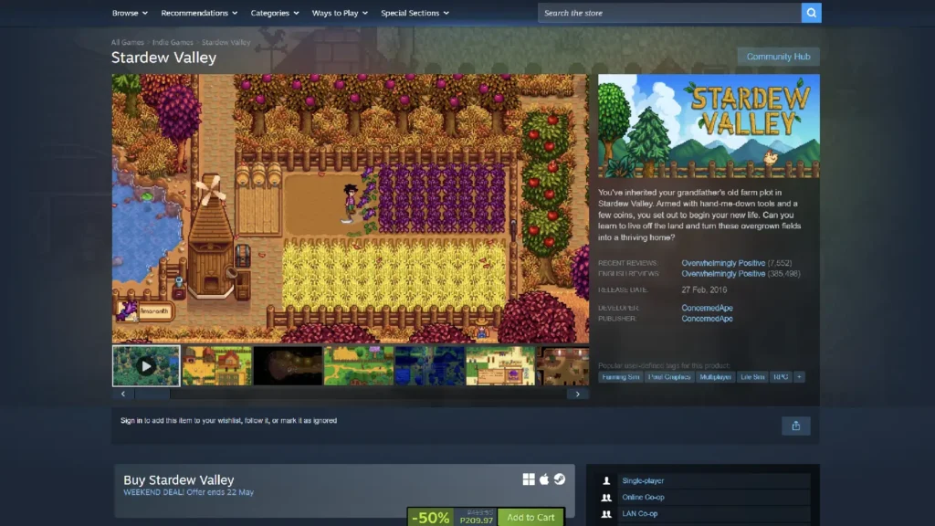Click the share icon button
The width and height of the screenshot is (935, 526).
[795, 426]
